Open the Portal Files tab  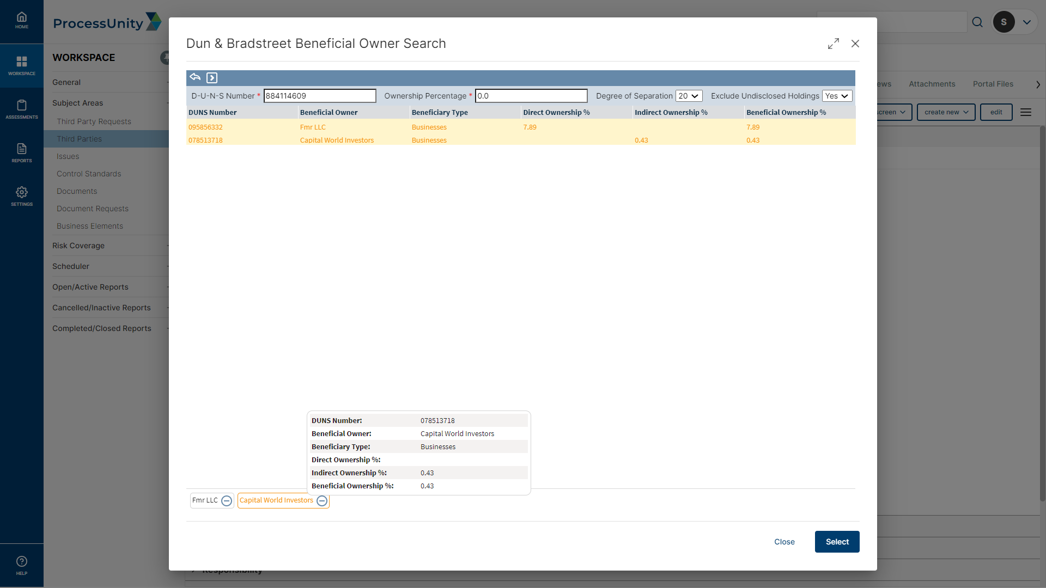[x=993, y=84]
